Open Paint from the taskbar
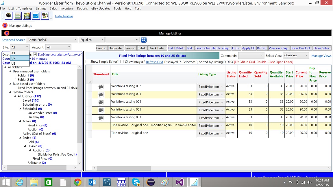Viewport: 333px width, 187px height. pos(165,182)
